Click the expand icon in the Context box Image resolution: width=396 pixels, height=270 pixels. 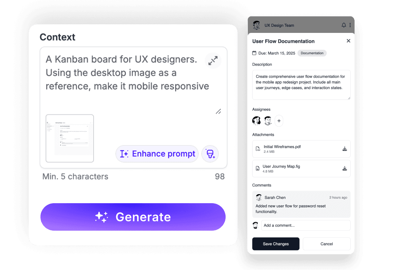point(213,61)
